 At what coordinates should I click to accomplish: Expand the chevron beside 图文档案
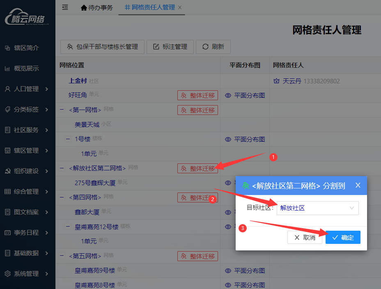pos(47,212)
